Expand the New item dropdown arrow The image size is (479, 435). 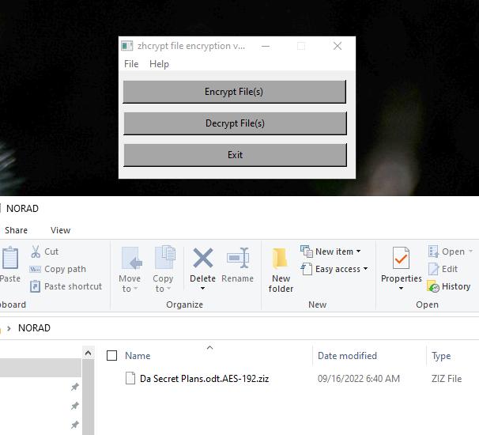click(359, 252)
